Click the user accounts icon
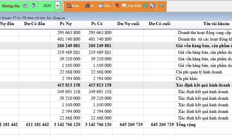Viewport: 232px width, 138px height. point(34,6)
